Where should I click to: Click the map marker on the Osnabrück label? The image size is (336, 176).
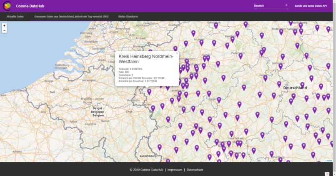(x=216, y=25)
